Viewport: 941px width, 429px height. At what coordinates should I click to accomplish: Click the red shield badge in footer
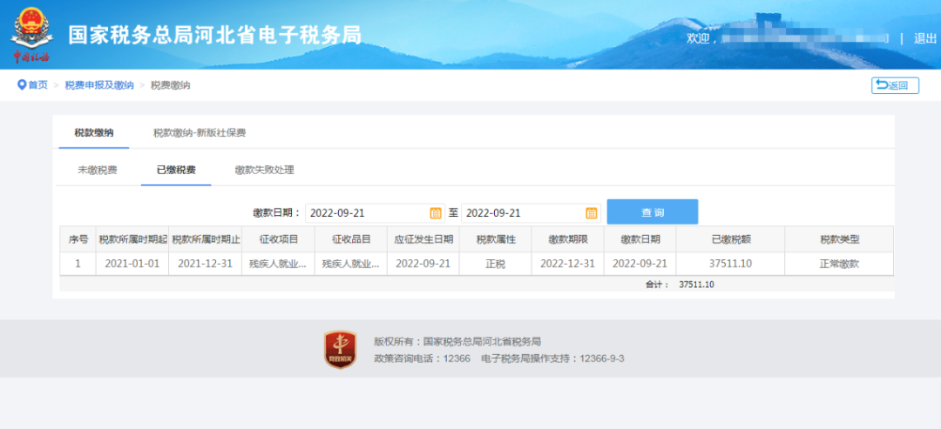point(341,350)
